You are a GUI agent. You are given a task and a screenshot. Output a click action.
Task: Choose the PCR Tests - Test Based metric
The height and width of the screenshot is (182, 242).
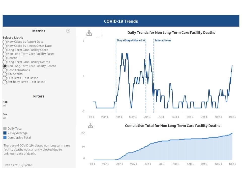click(5, 78)
